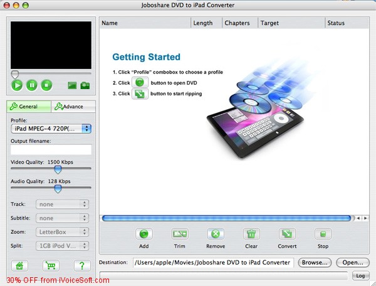Click the home page icon button

click(x=19, y=265)
